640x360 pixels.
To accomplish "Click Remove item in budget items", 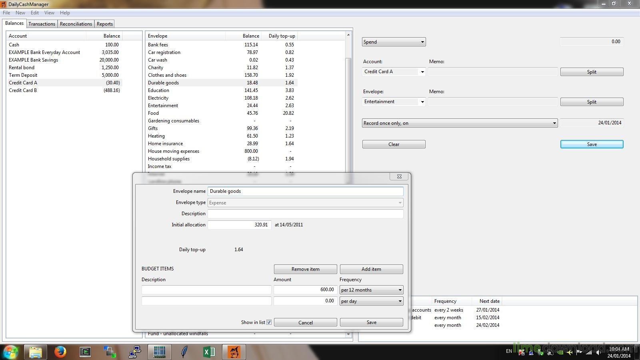I will tap(305, 269).
